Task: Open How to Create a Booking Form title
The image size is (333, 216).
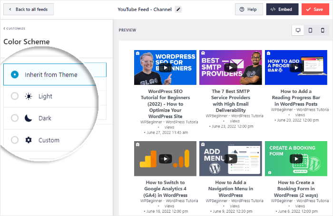Action: (x=296, y=189)
